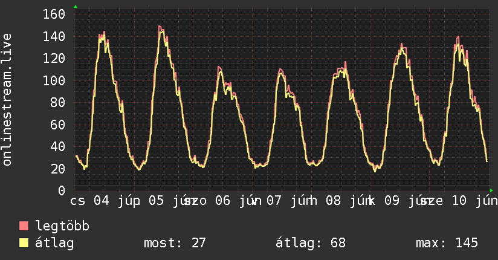Click the 'átlag: 68' statistic

point(311,243)
